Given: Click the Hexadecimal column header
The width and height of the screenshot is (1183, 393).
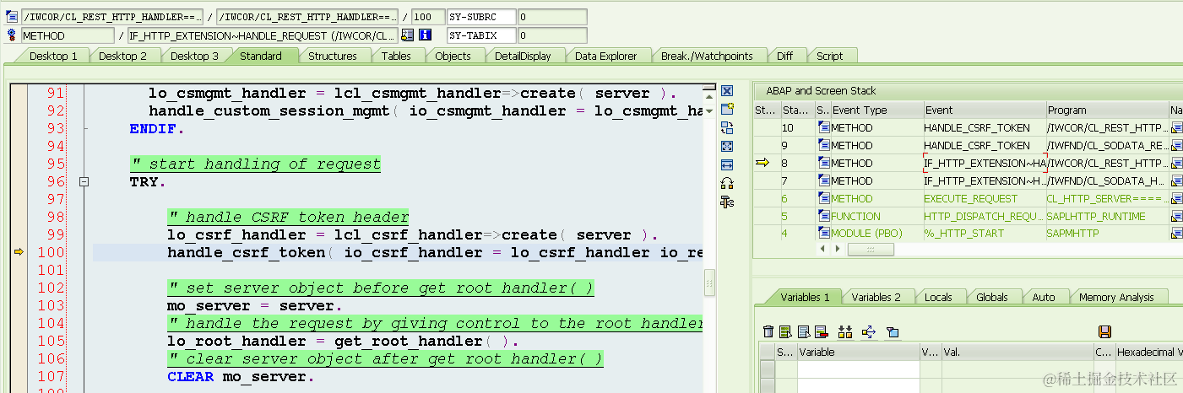Looking at the screenshot, I should tap(1148, 352).
